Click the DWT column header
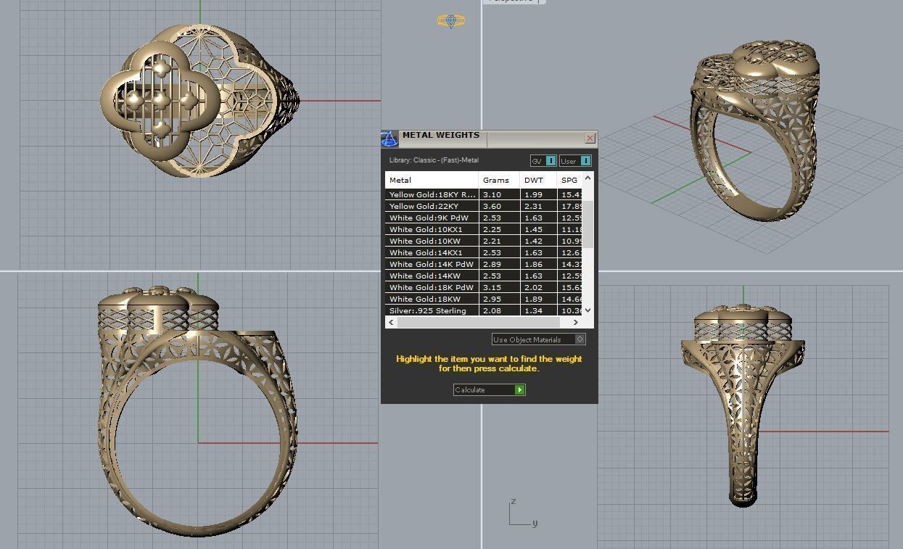This screenshot has height=549, width=903. tap(538, 180)
